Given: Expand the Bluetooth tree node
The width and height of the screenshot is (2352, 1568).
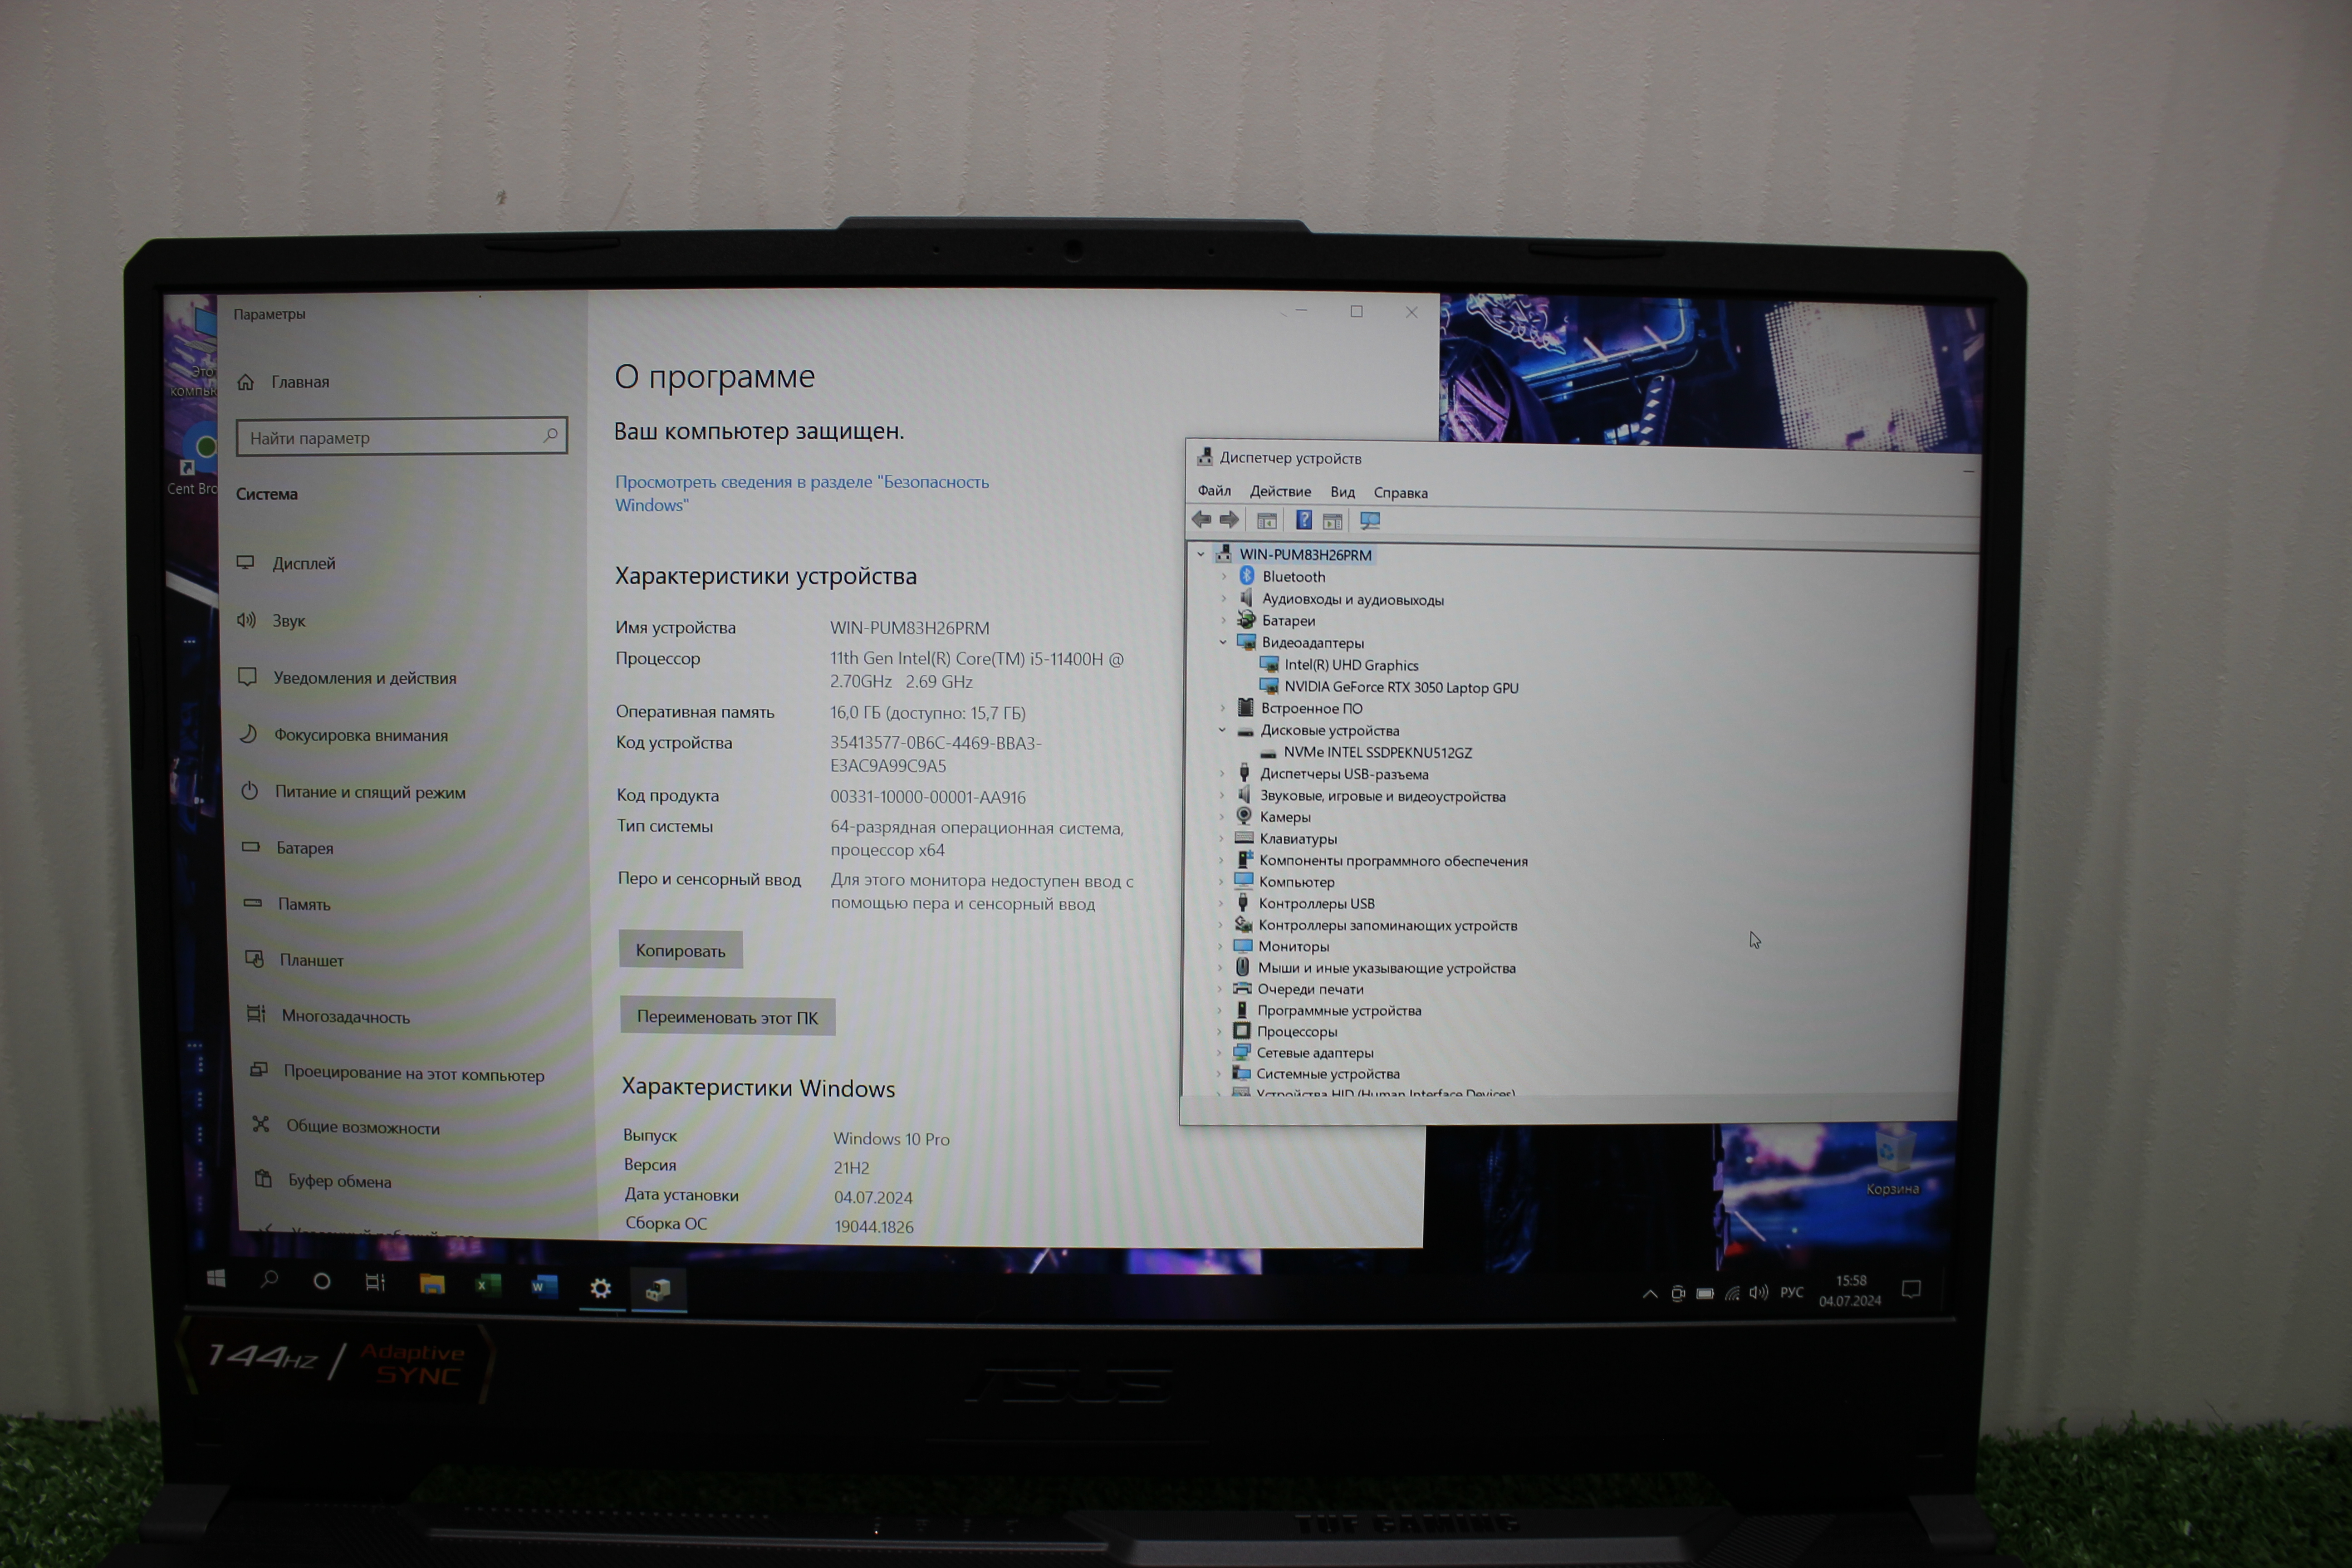Looking at the screenshot, I should coord(1224,576).
